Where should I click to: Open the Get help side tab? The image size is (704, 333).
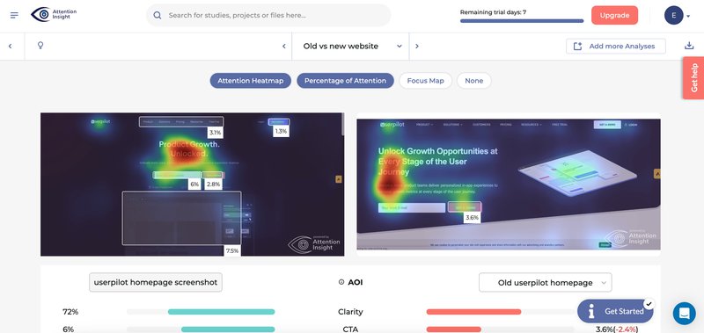point(693,78)
